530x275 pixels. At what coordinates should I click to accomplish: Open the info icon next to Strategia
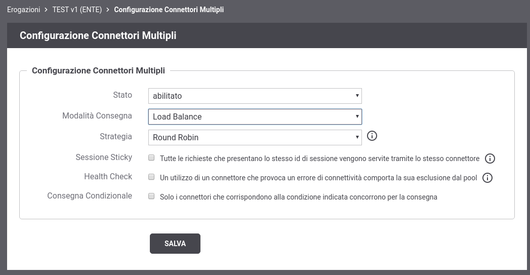[x=372, y=136]
